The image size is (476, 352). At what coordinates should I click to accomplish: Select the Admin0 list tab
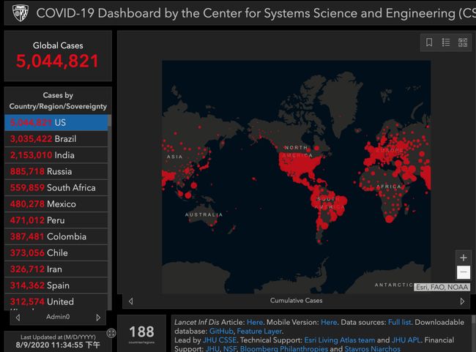click(x=58, y=317)
